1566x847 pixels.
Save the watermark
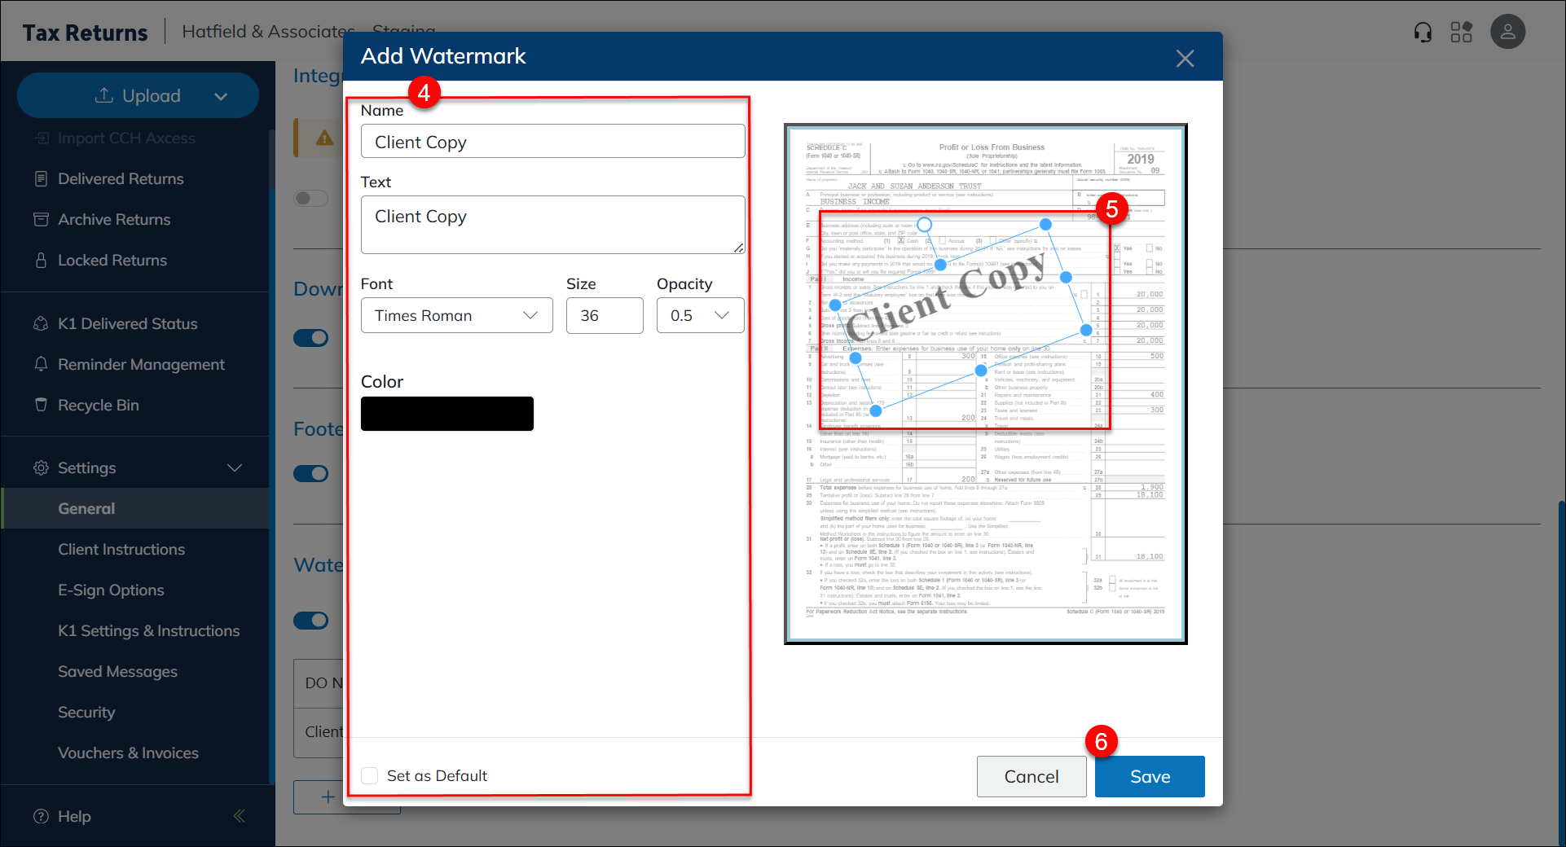1149,777
